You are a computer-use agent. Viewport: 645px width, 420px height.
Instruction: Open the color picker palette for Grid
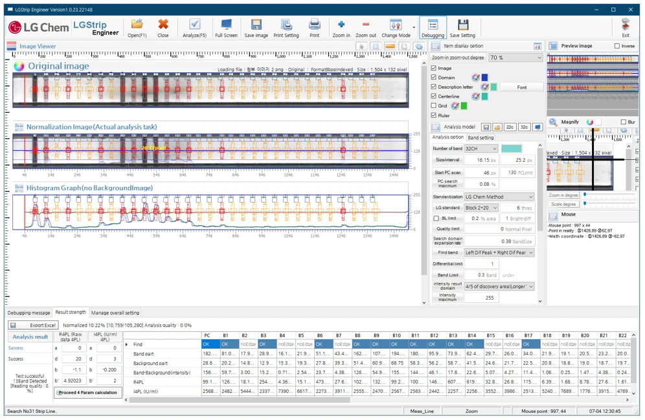[x=455, y=105]
